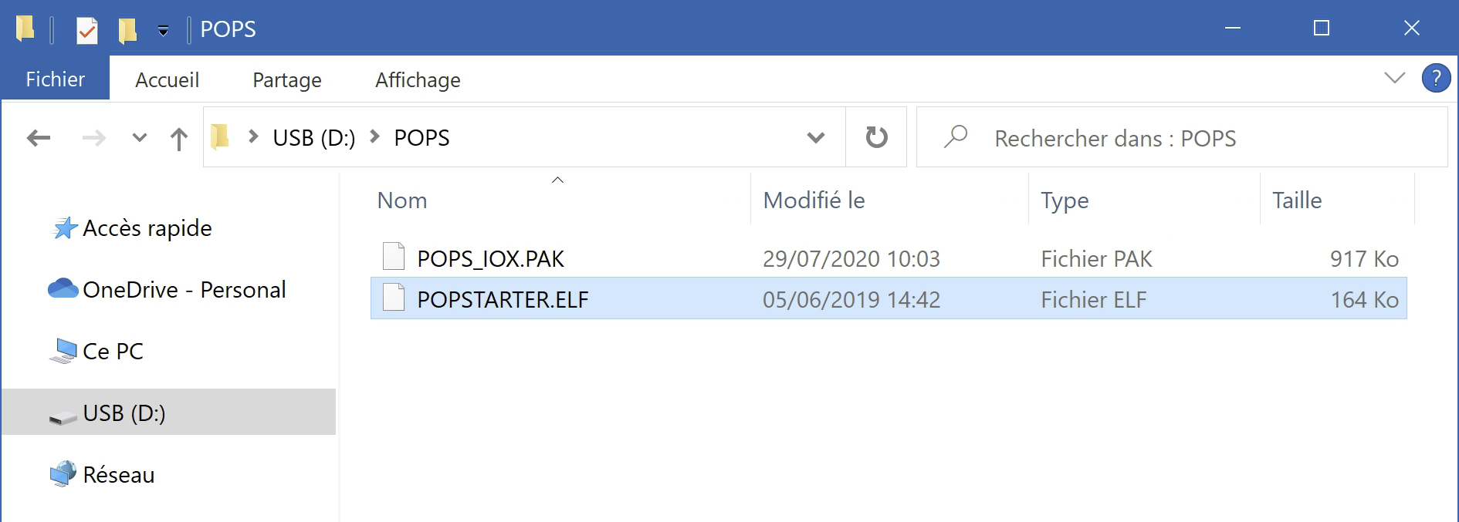Select the POPSTARTER.ELF file row

(x=889, y=298)
